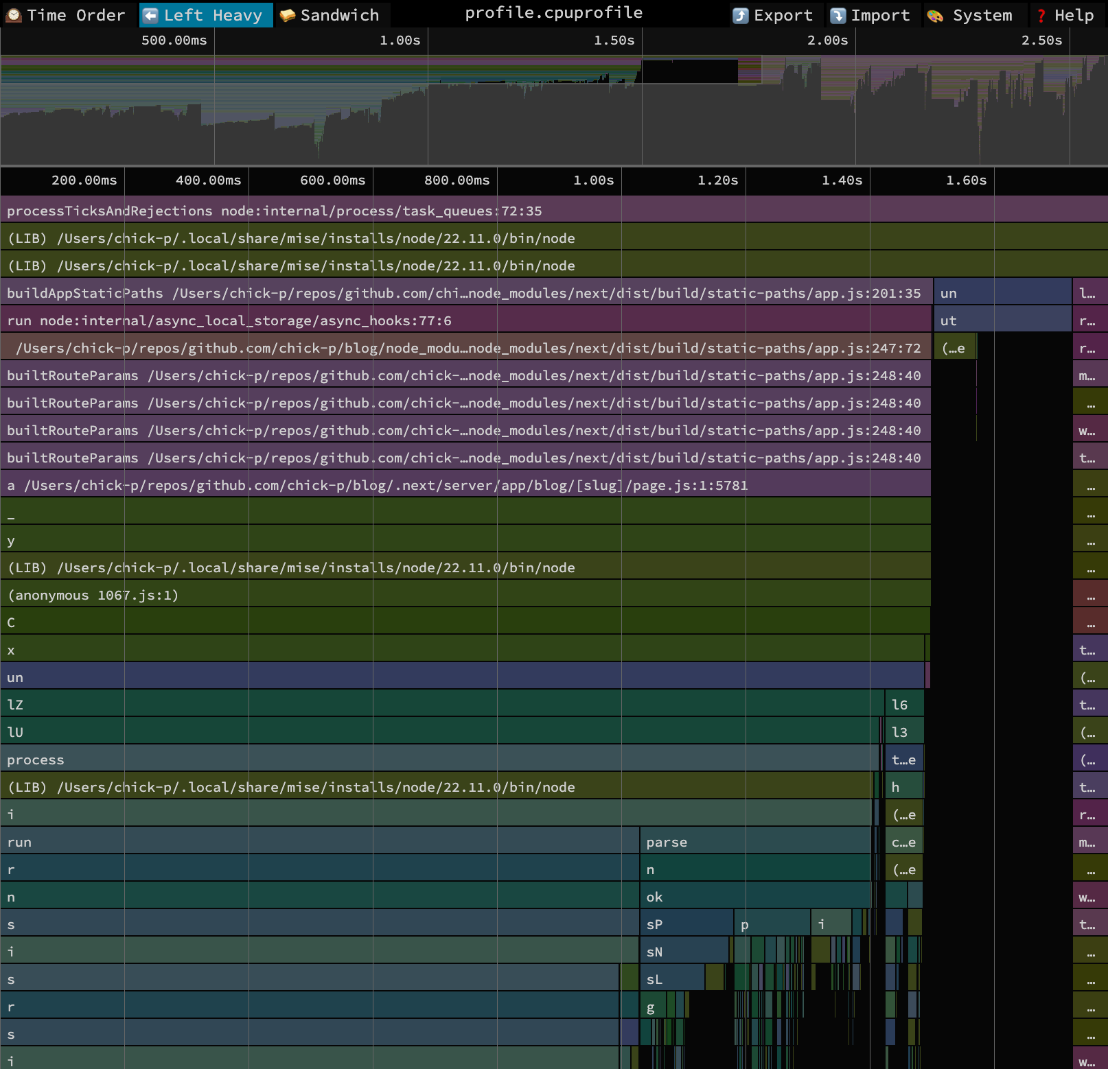Click the profile.cpuprofile title
Image resolution: width=1108 pixels, height=1069 pixels.
point(554,13)
